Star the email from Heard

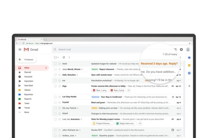click(x=60, y=113)
